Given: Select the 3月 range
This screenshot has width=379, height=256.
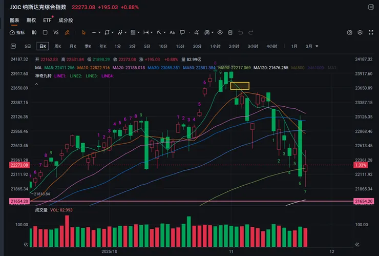Looking at the screenshot, I should point(309,46).
